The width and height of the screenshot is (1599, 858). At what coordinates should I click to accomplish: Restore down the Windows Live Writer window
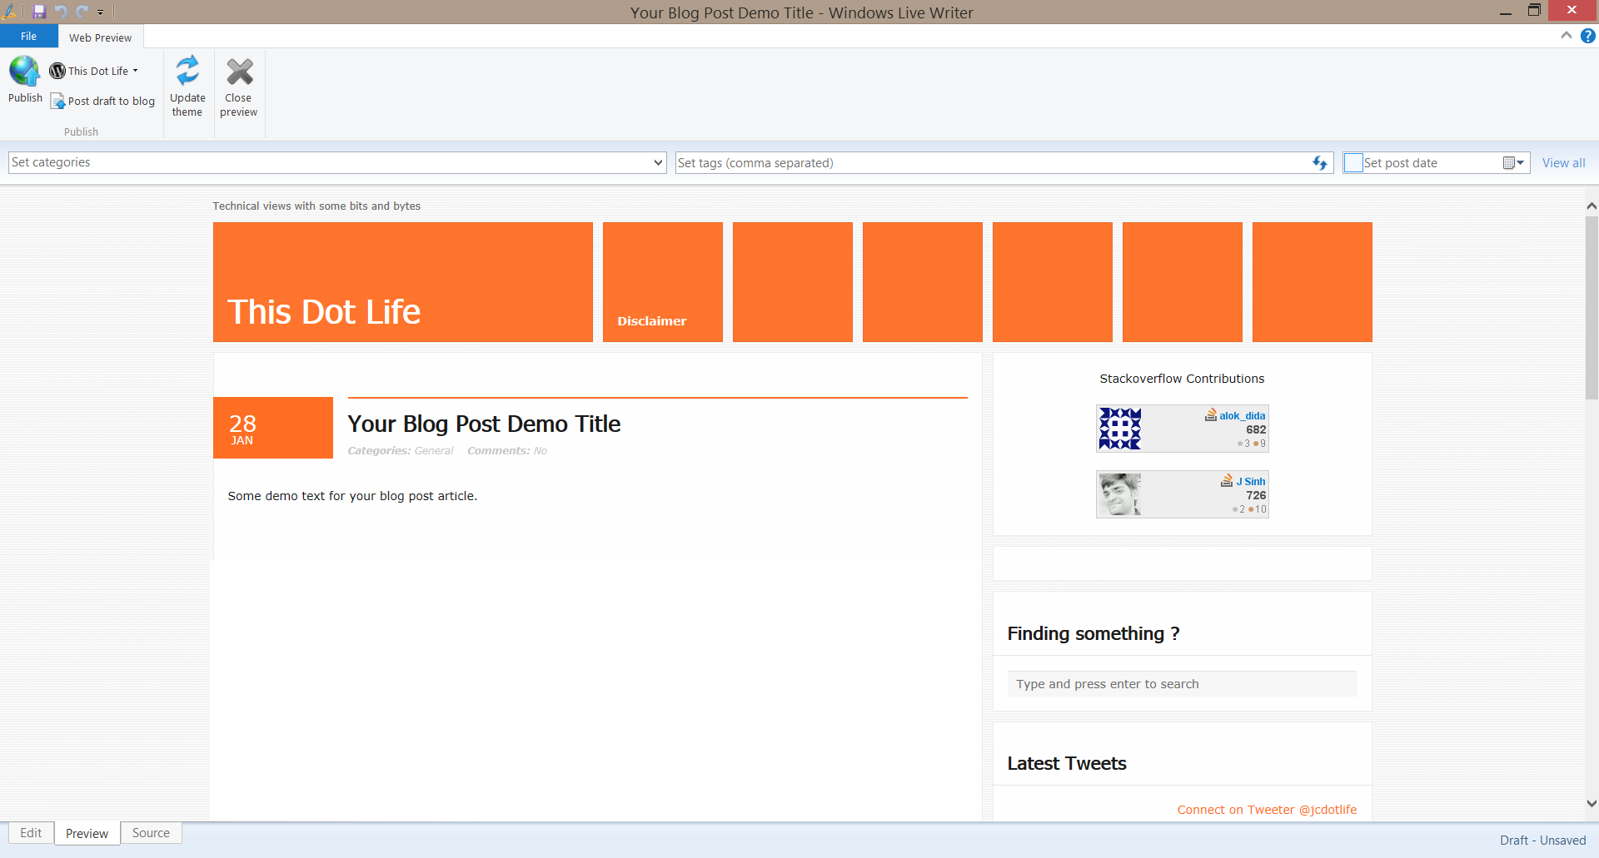coord(1534,11)
